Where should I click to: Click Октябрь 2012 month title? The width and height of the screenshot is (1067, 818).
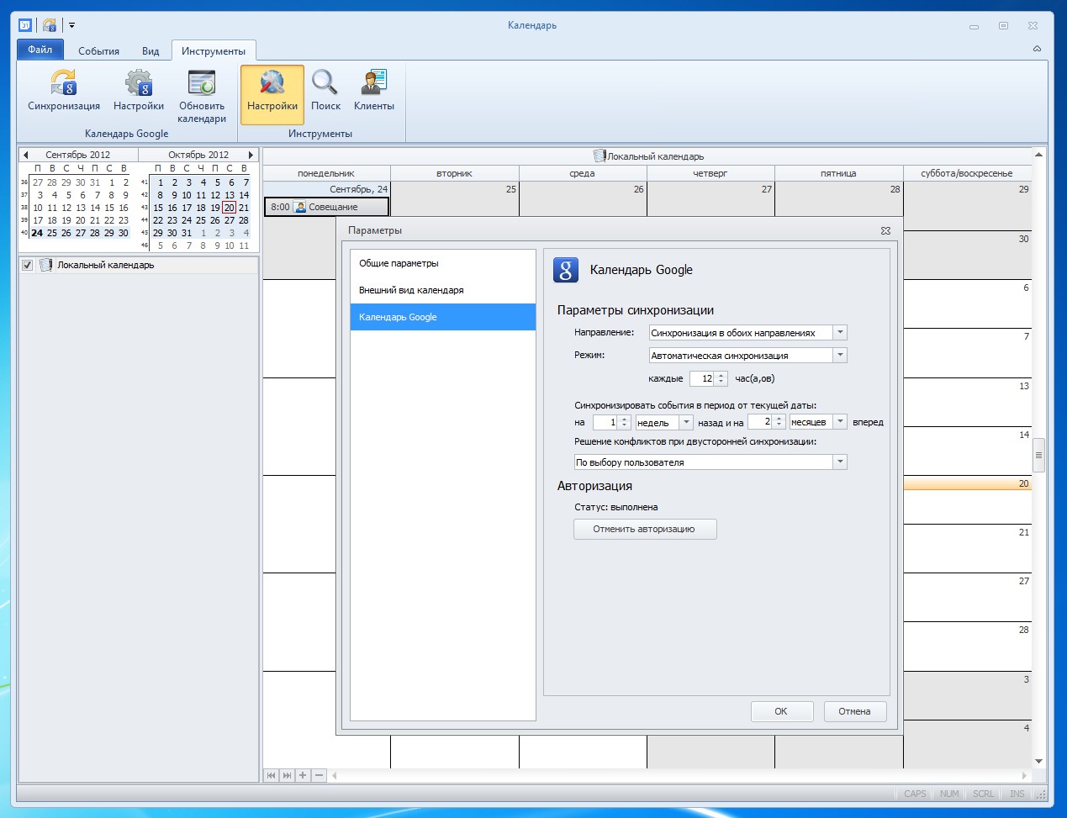pos(198,155)
